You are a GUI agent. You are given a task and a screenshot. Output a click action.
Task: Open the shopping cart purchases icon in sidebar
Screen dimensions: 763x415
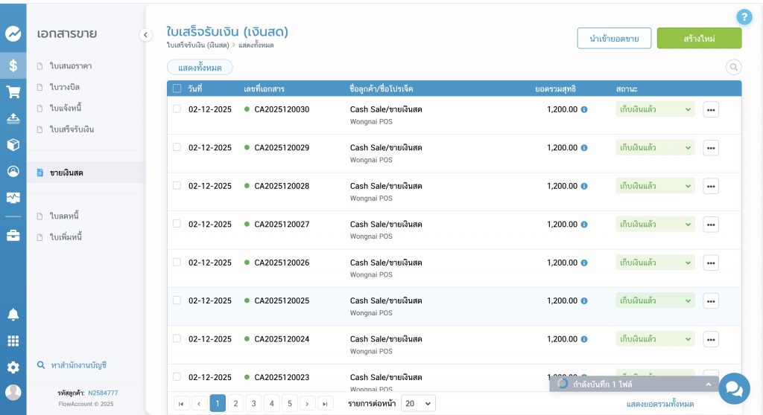(13, 92)
